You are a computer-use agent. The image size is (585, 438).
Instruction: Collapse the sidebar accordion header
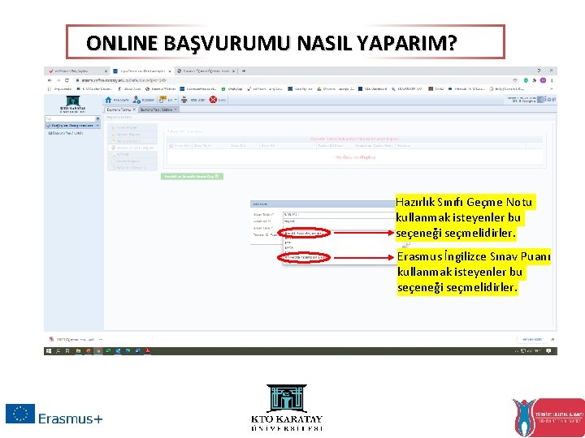(x=72, y=126)
